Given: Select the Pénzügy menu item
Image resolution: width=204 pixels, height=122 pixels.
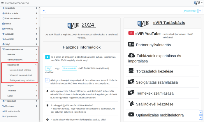Looking at the screenshot, I should [9, 29].
